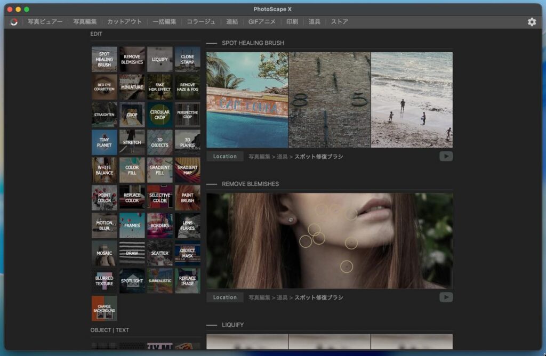
Task: Click the pool wall sample photo
Action: 247,100
